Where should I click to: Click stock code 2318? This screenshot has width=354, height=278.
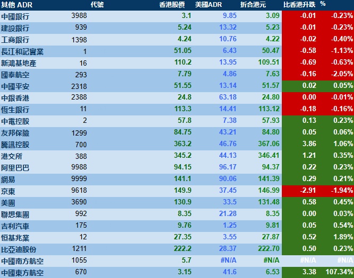coord(79,86)
